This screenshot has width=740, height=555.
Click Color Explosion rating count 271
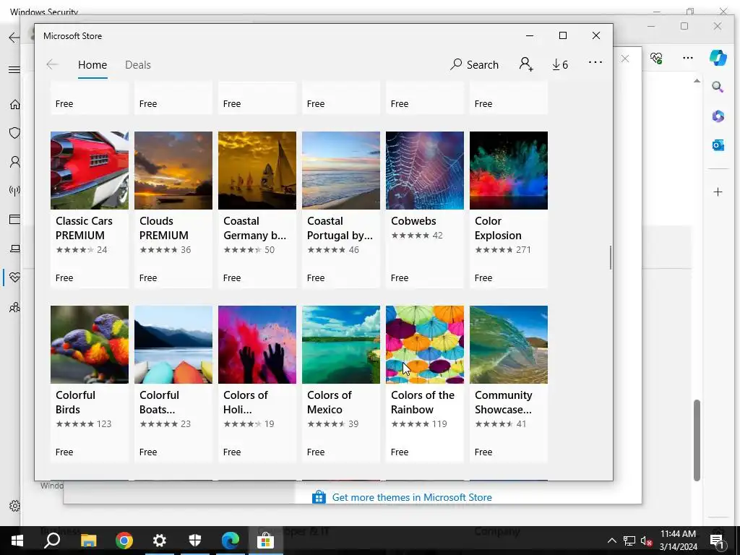point(523,249)
